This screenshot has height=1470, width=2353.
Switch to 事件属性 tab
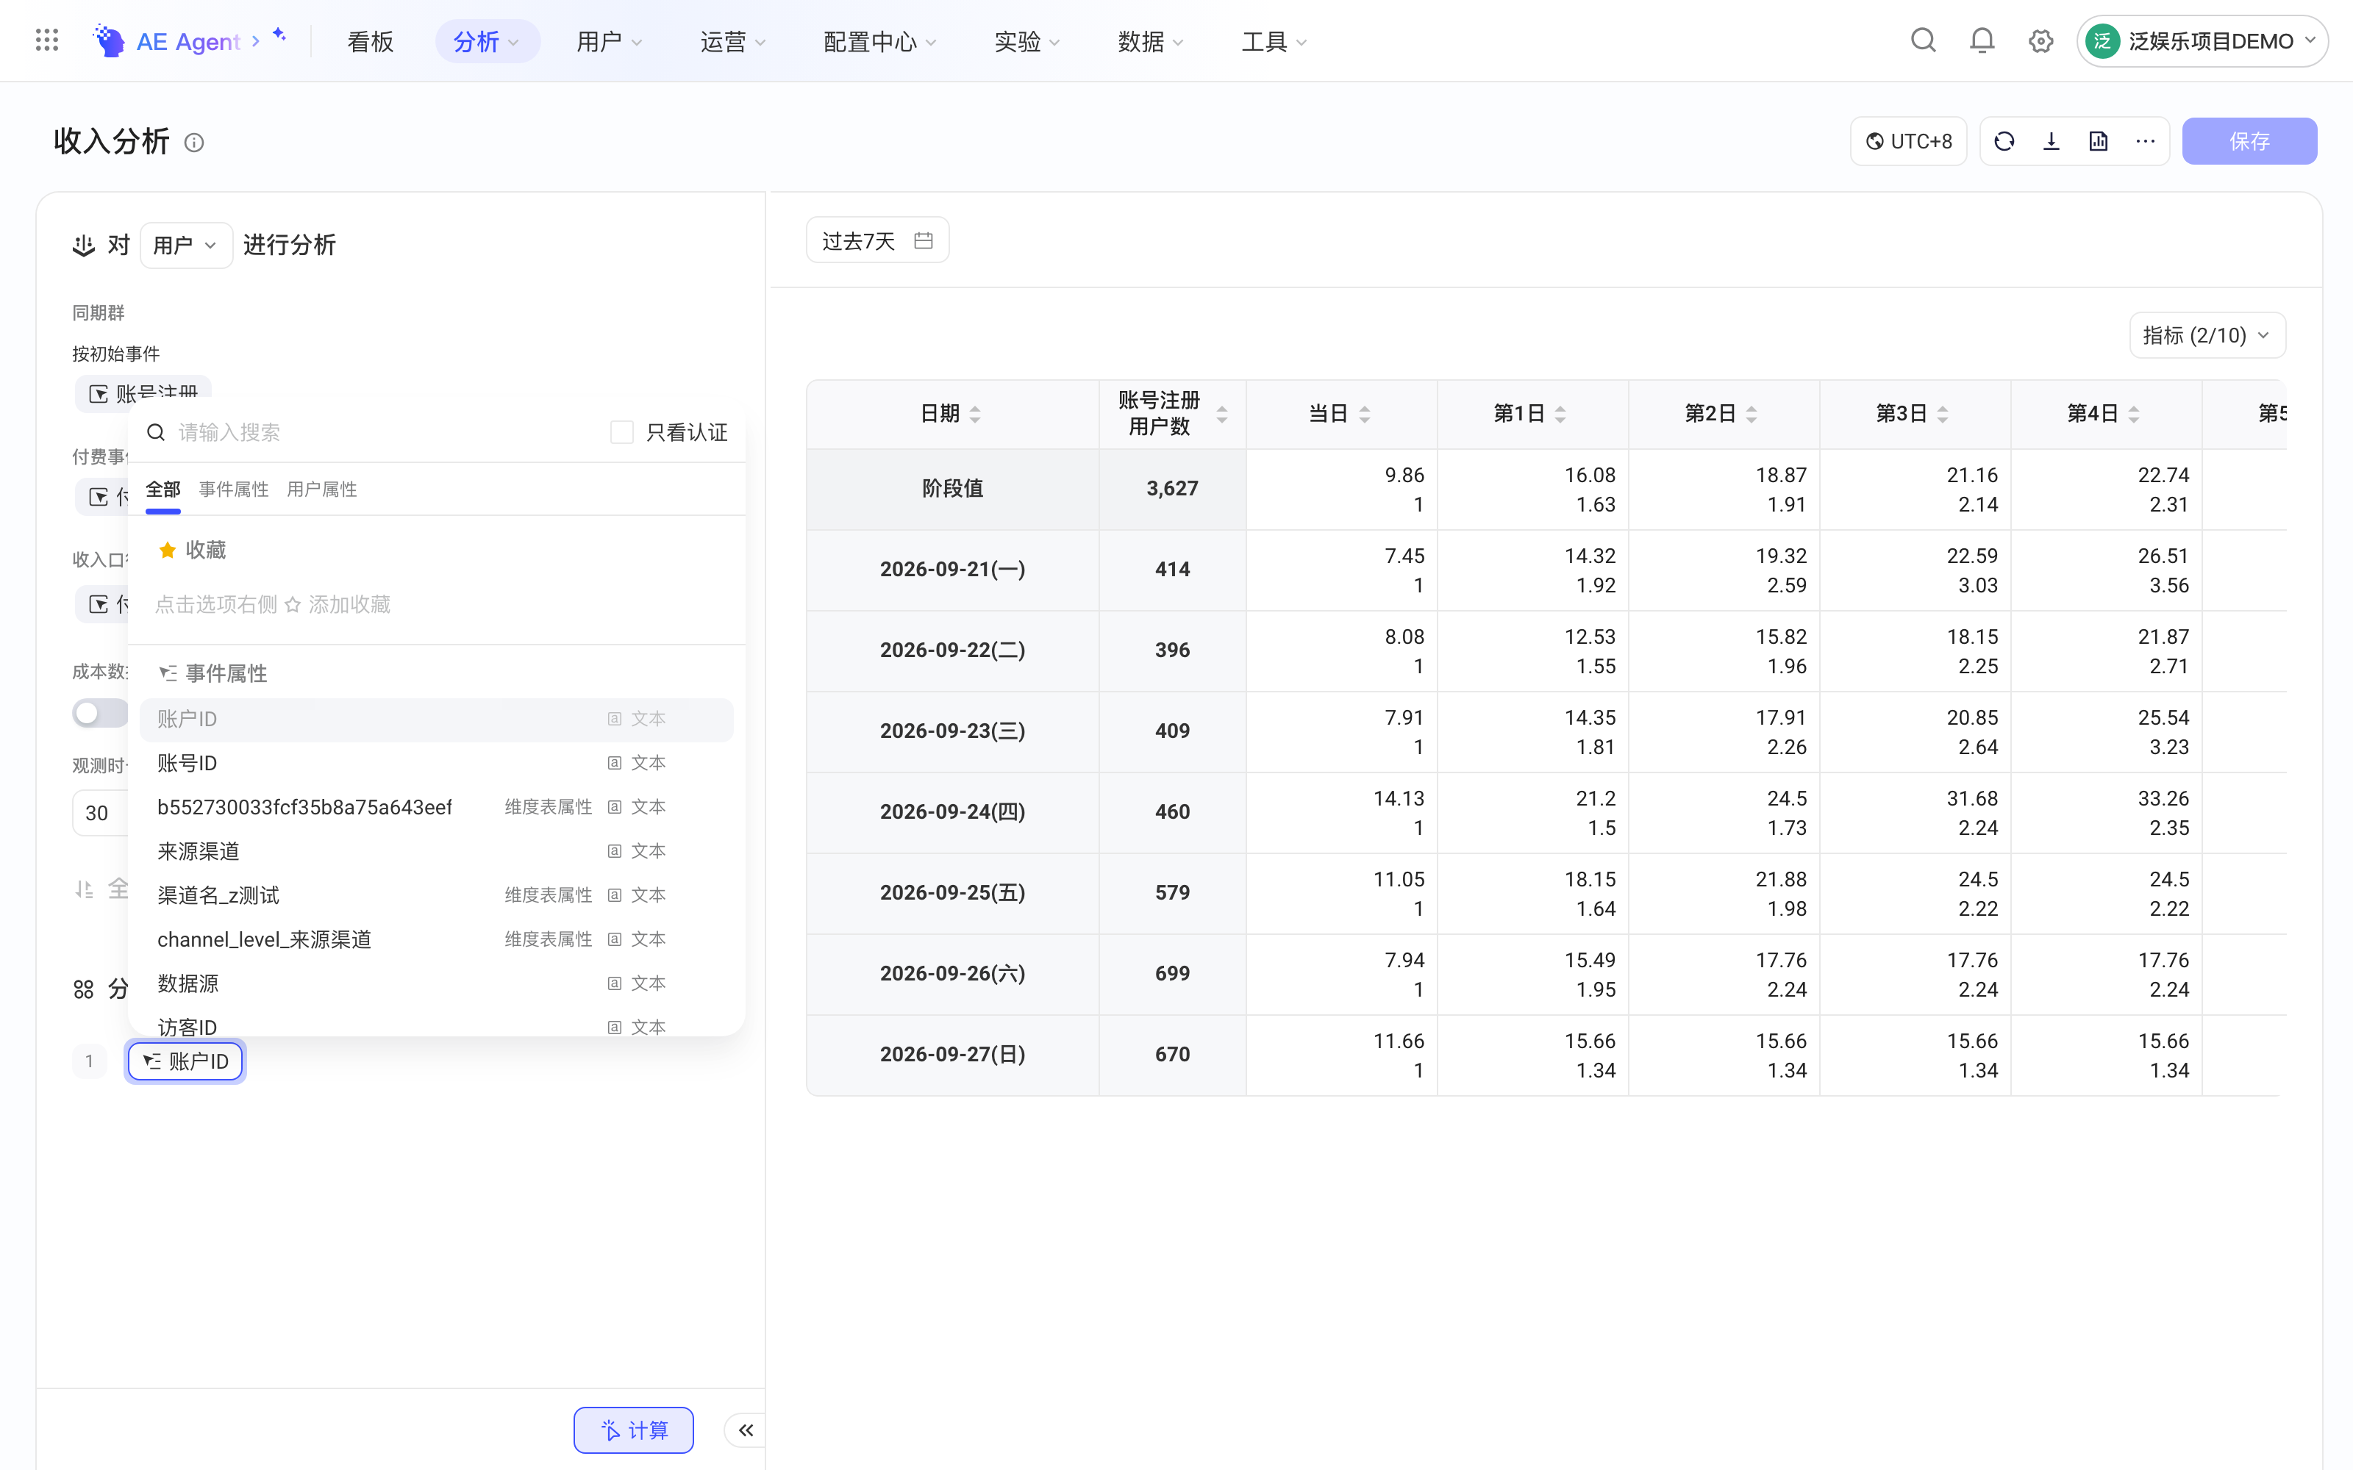[x=233, y=489]
